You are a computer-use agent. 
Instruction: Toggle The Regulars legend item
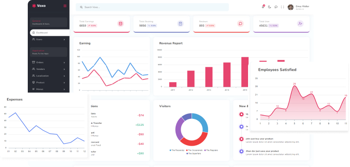pos(211,150)
